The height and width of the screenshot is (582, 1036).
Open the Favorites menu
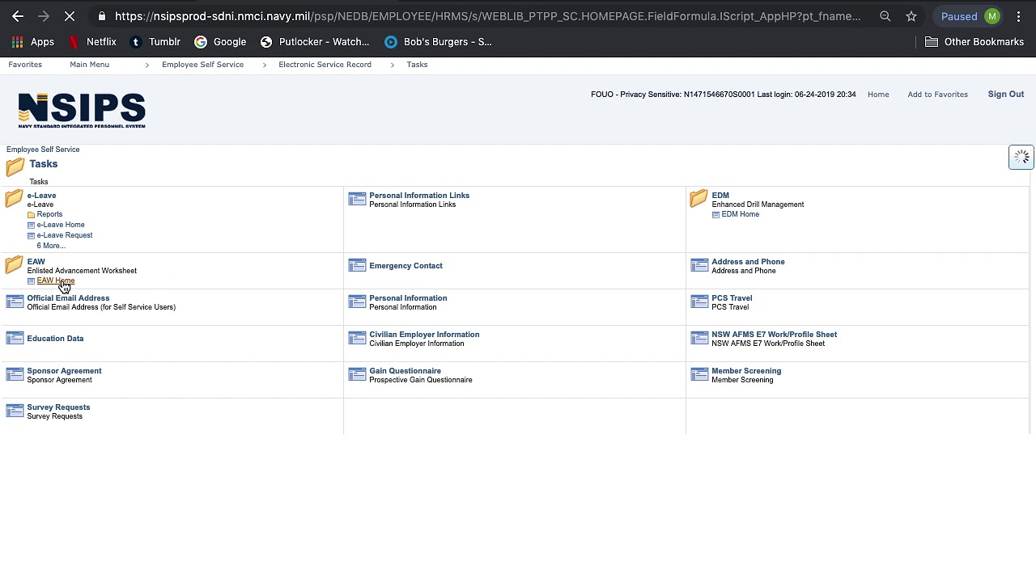click(25, 65)
